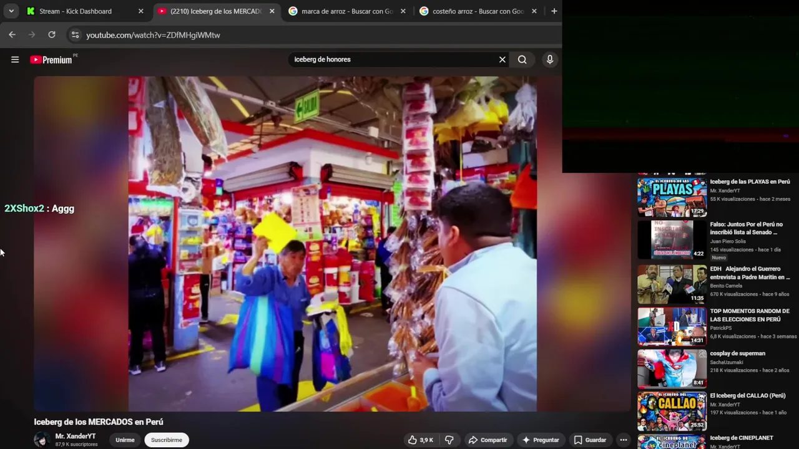The height and width of the screenshot is (449, 799).
Task: Share the video with Compartir
Action: pyautogui.click(x=488, y=440)
